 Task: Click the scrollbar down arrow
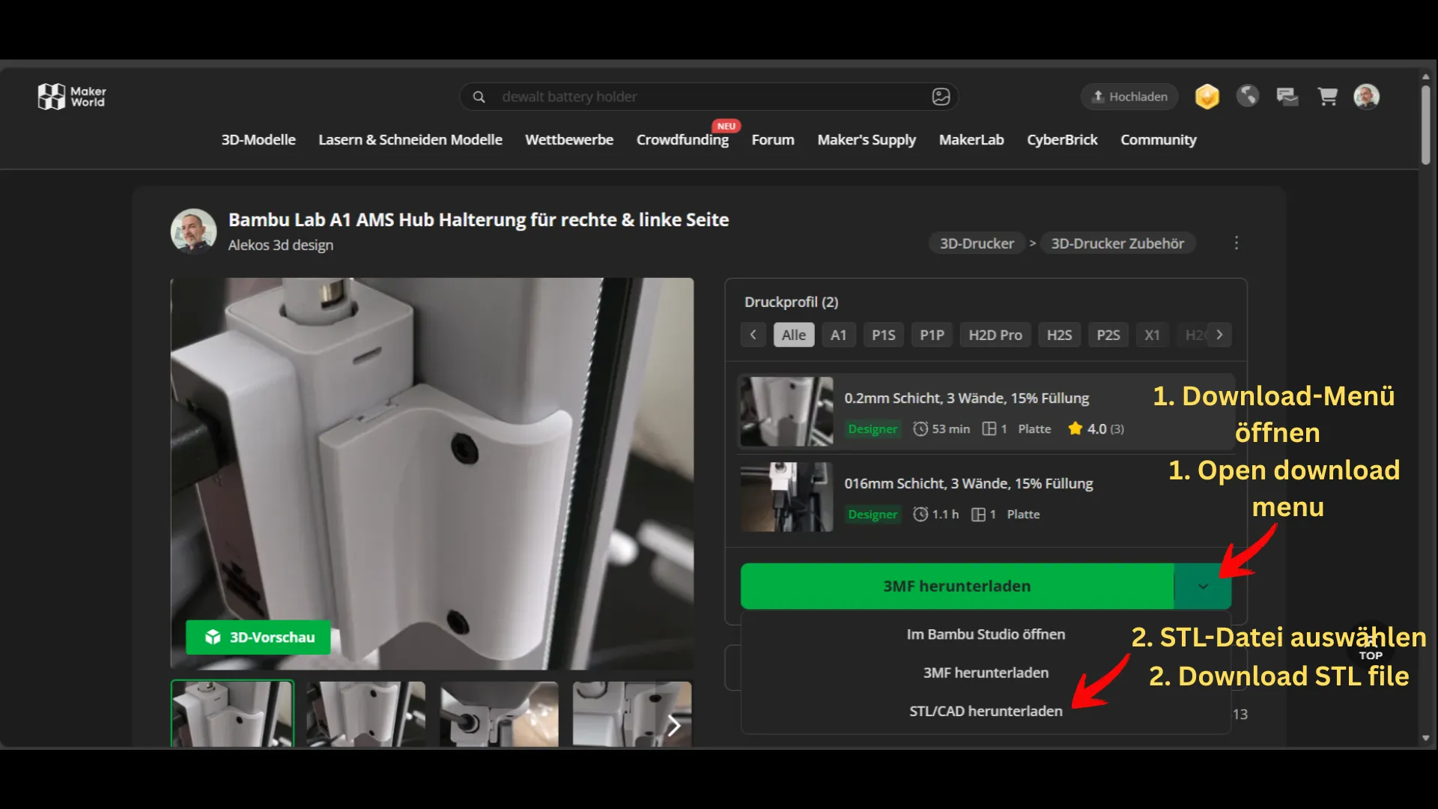(x=1426, y=739)
